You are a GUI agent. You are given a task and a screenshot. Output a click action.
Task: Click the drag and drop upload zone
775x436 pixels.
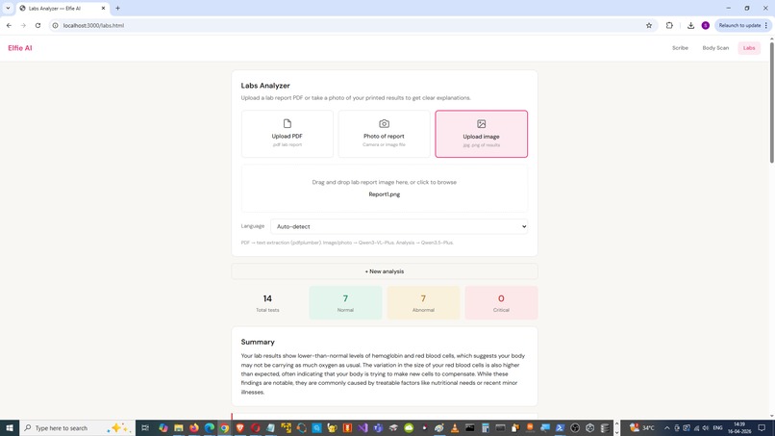(x=384, y=188)
